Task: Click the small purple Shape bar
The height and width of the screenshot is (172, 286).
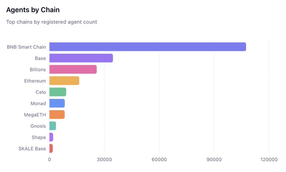Action: pos(51,137)
